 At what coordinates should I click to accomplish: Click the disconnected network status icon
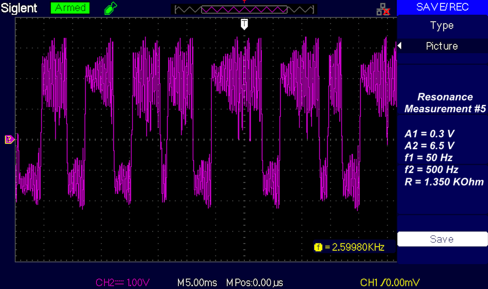[x=383, y=9]
